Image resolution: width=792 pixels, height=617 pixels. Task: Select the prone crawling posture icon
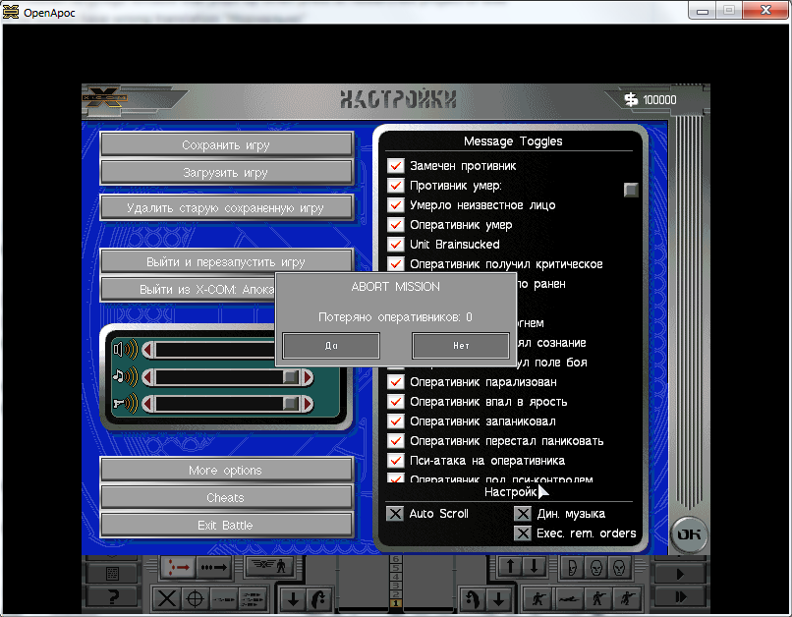[x=568, y=598]
